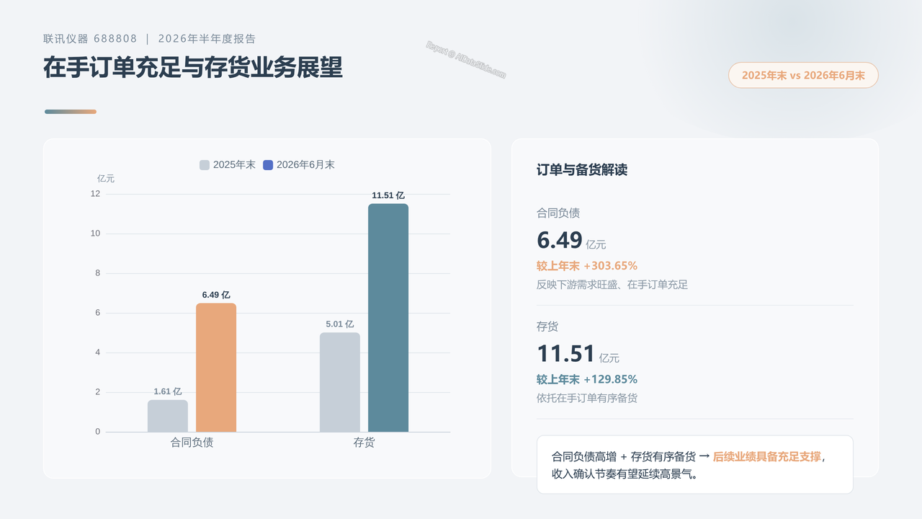The image size is (922, 519).
Task: Click the y-axis tick value 12
Action: pos(95,193)
